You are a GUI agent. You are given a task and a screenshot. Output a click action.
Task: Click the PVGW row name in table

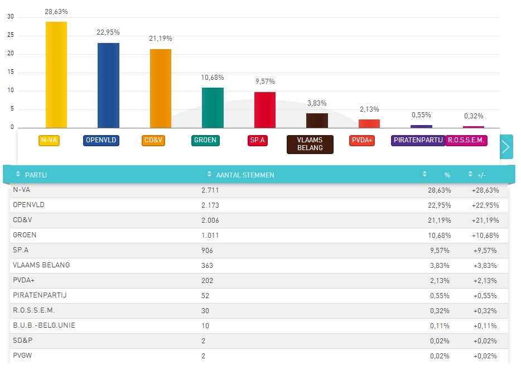(23, 356)
